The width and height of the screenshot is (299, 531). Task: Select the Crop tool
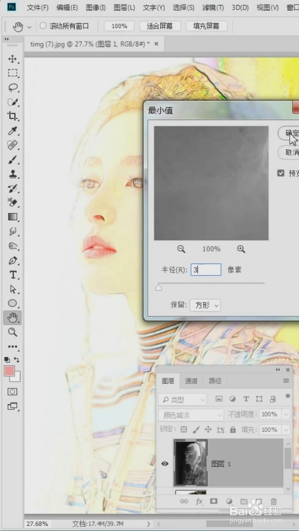pos(12,116)
